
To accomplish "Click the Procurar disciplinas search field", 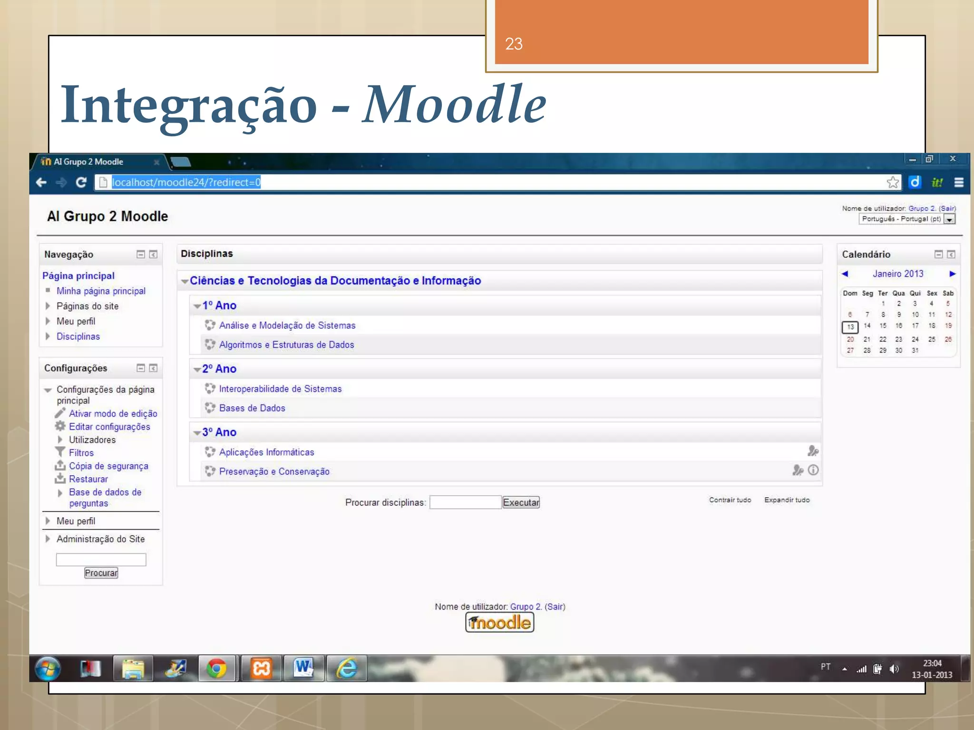I will [466, 502].
